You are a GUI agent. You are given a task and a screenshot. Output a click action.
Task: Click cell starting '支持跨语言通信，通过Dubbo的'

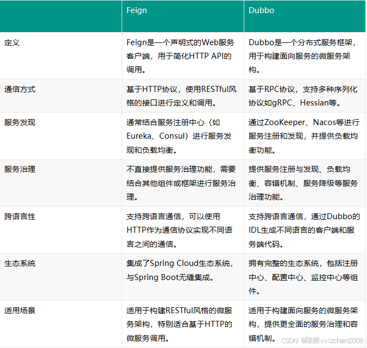pos(305,230)
